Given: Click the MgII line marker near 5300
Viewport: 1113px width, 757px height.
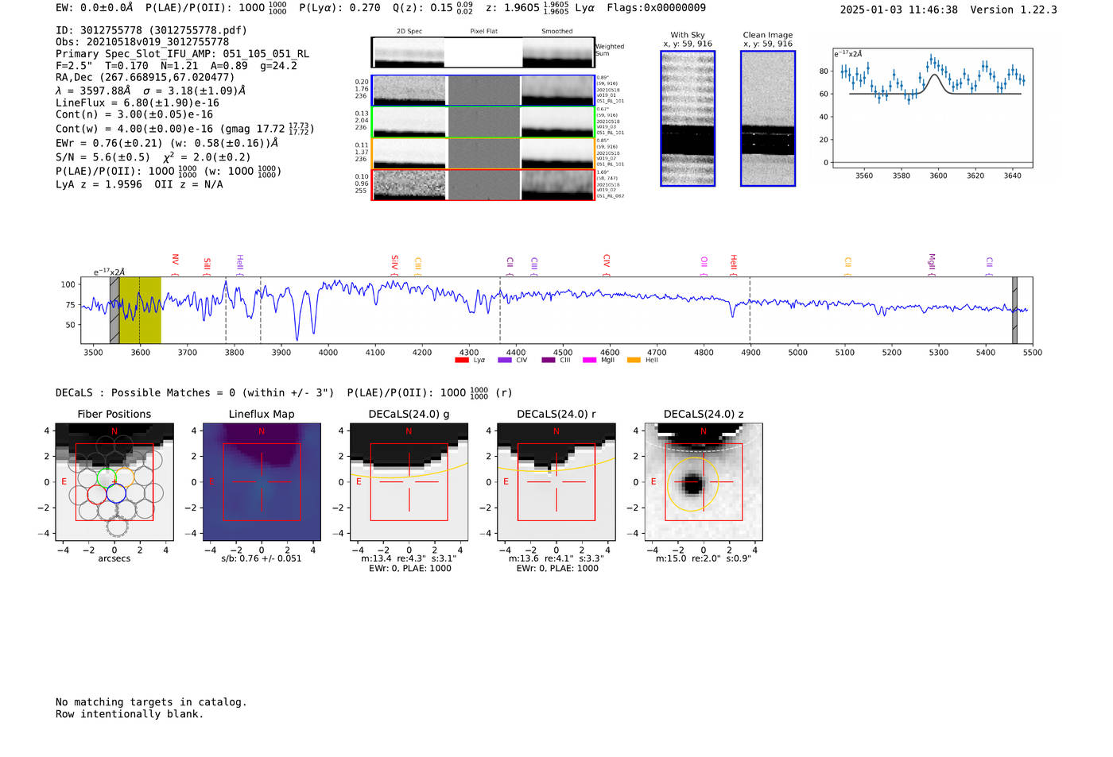Looking at the screenshot, I should pos(932,264).
